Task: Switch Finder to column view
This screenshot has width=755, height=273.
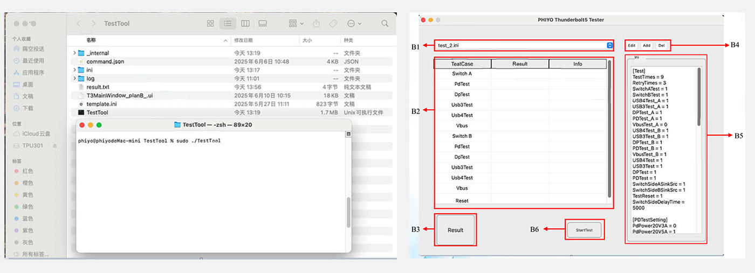Action: (245, 24)
